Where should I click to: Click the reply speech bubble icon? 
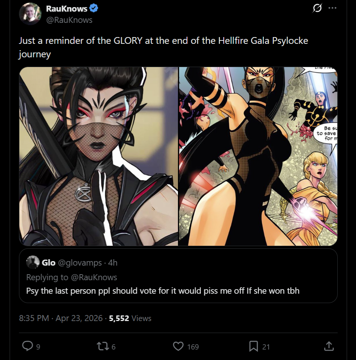point(28,346)
